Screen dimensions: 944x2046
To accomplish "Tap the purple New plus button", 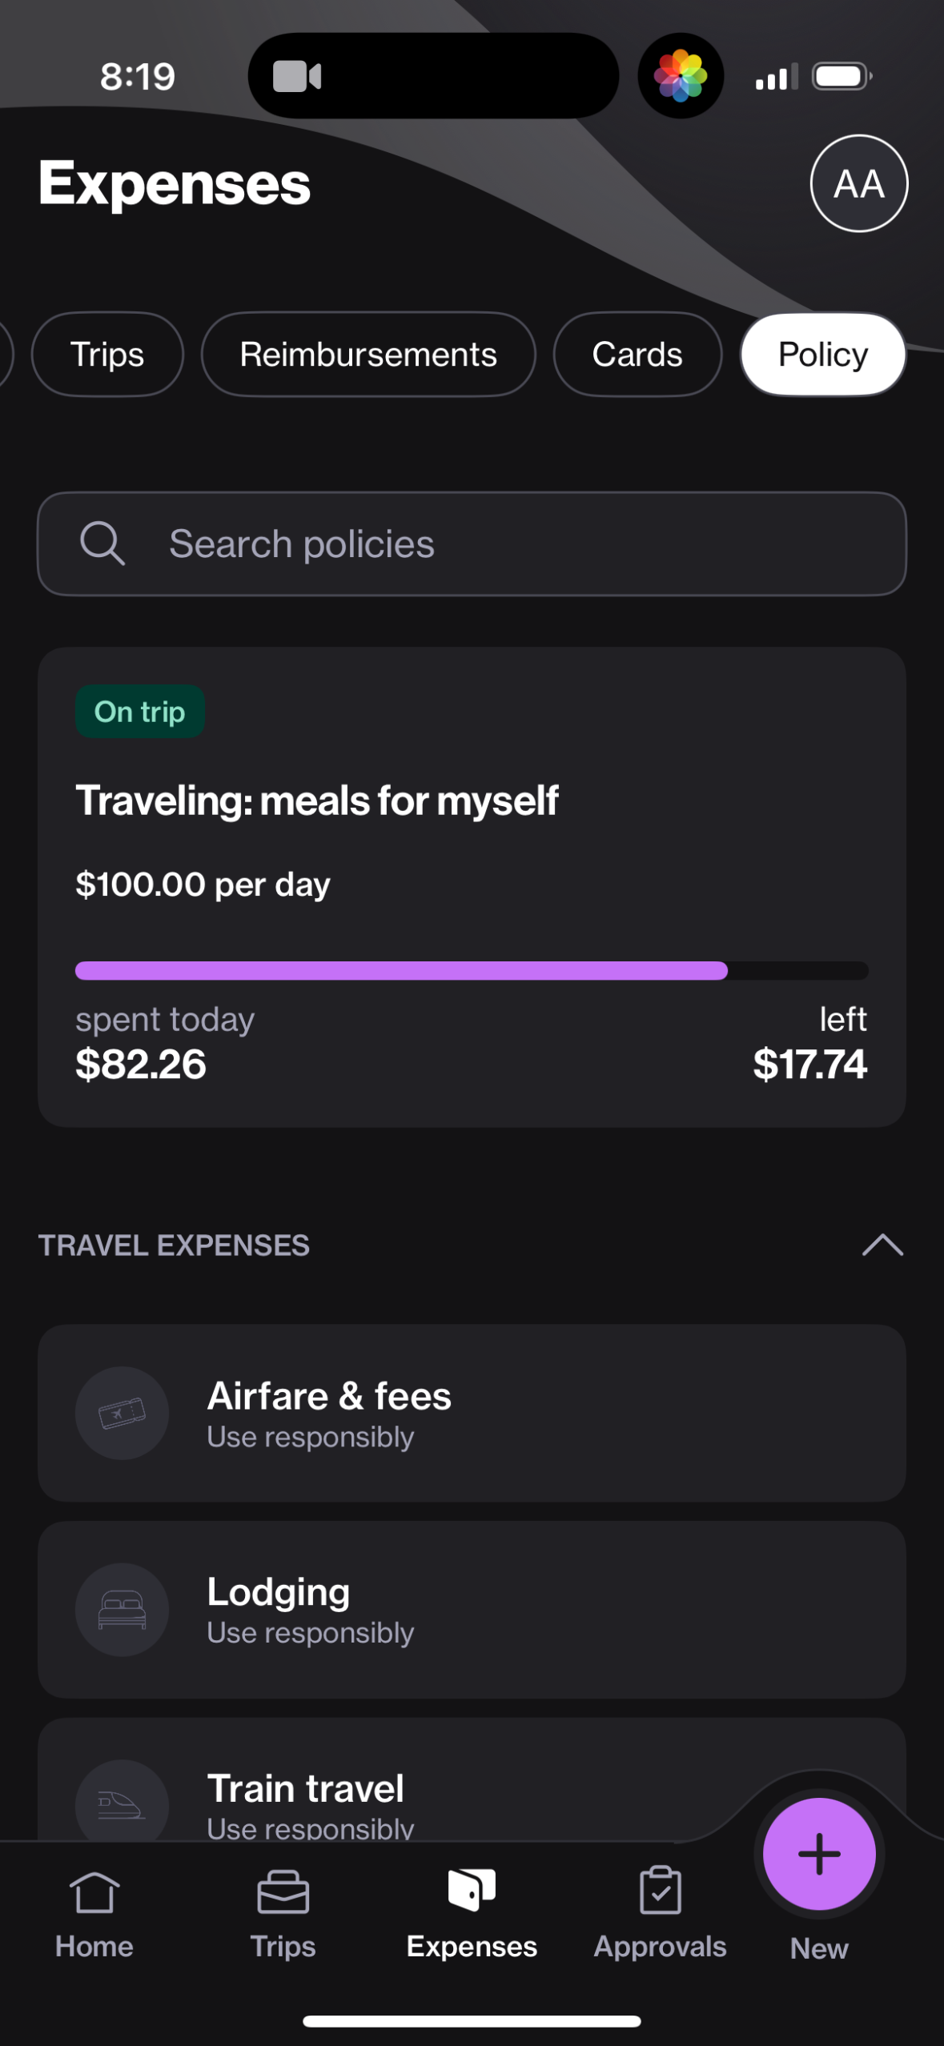I will [818, 1854].
